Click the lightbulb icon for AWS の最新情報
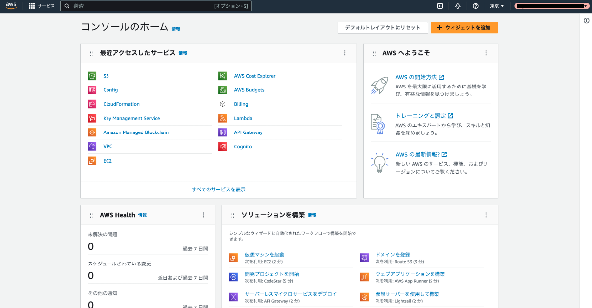592x308 pixels. pos(379,163)
